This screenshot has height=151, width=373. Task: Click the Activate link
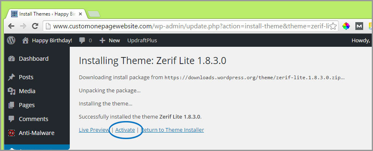pos(125,130)
